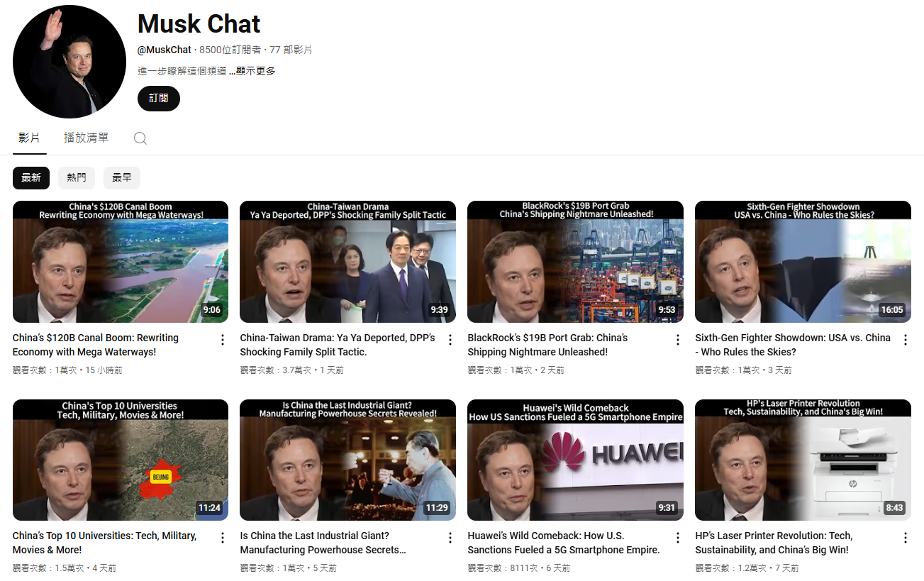Click the Musk Chat channel avatar
924x581 pixels.
pos(69,61)
